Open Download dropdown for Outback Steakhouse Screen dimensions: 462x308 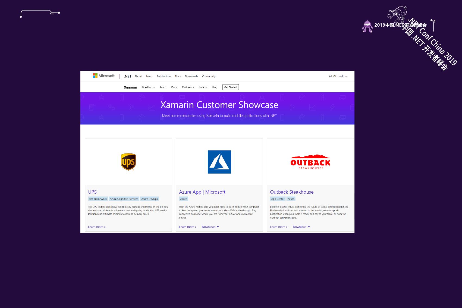click(301, 227)
